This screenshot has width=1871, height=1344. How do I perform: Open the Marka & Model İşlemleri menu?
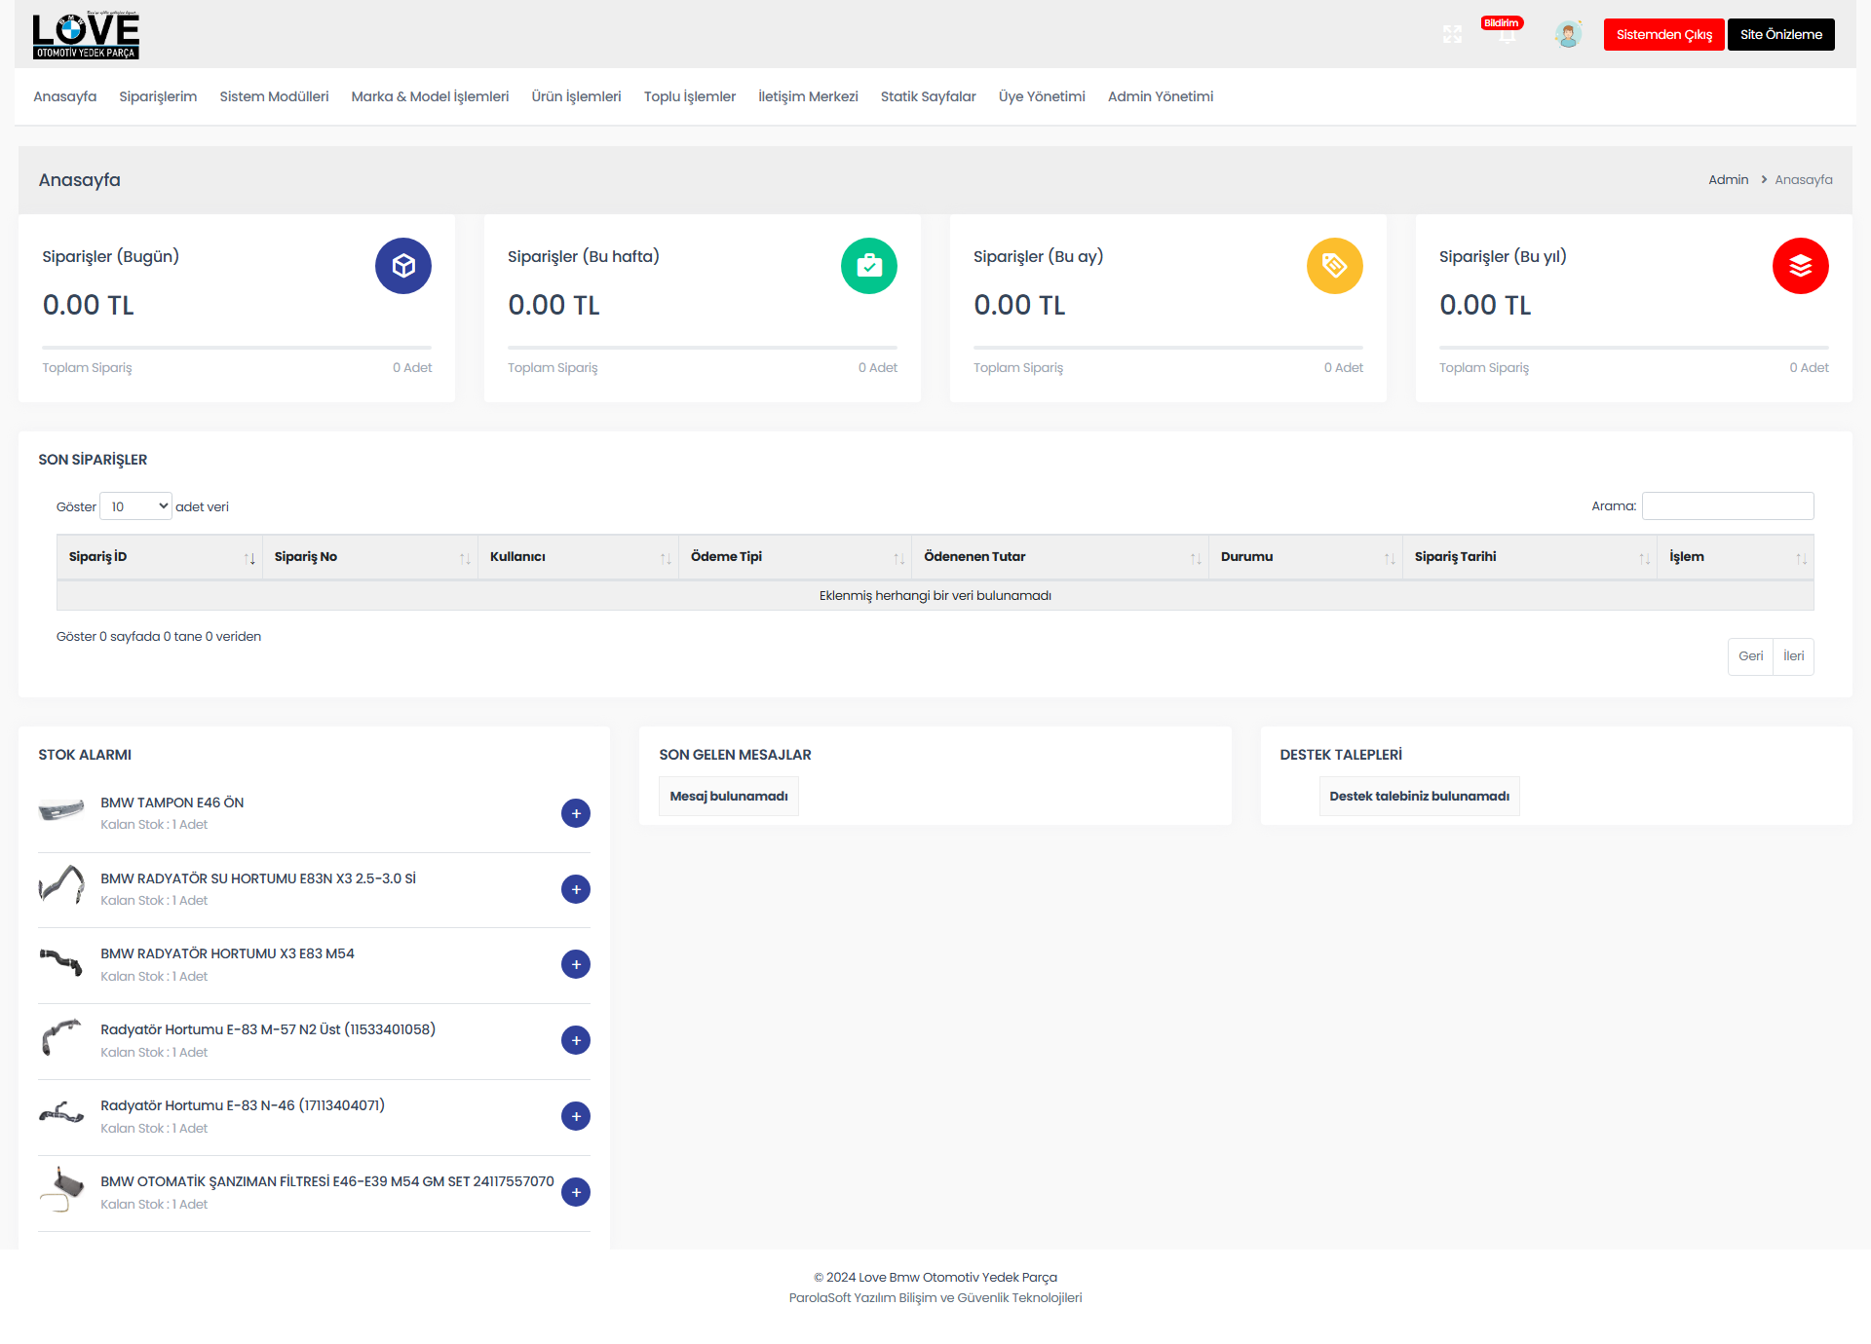pos(429,96)
